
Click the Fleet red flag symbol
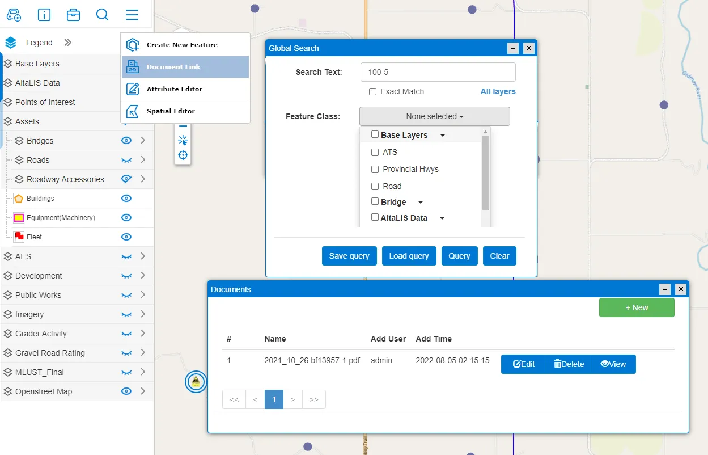(x=19, y=237)
